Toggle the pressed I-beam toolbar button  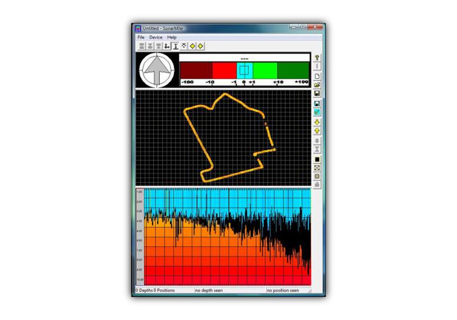175,46
